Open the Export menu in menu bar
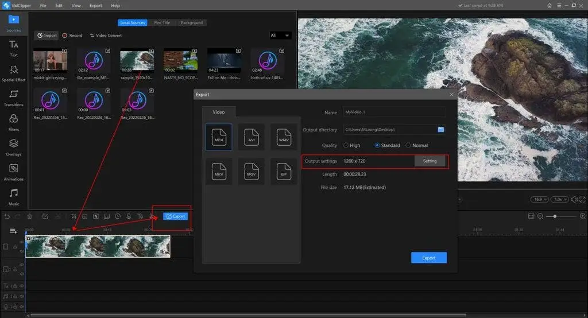 point(96,6)
